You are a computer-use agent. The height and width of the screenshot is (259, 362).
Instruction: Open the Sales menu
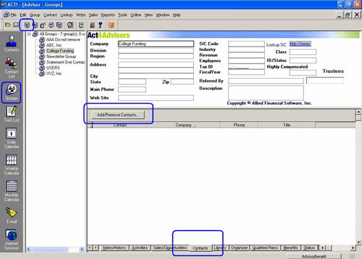(x=93, y=15)
